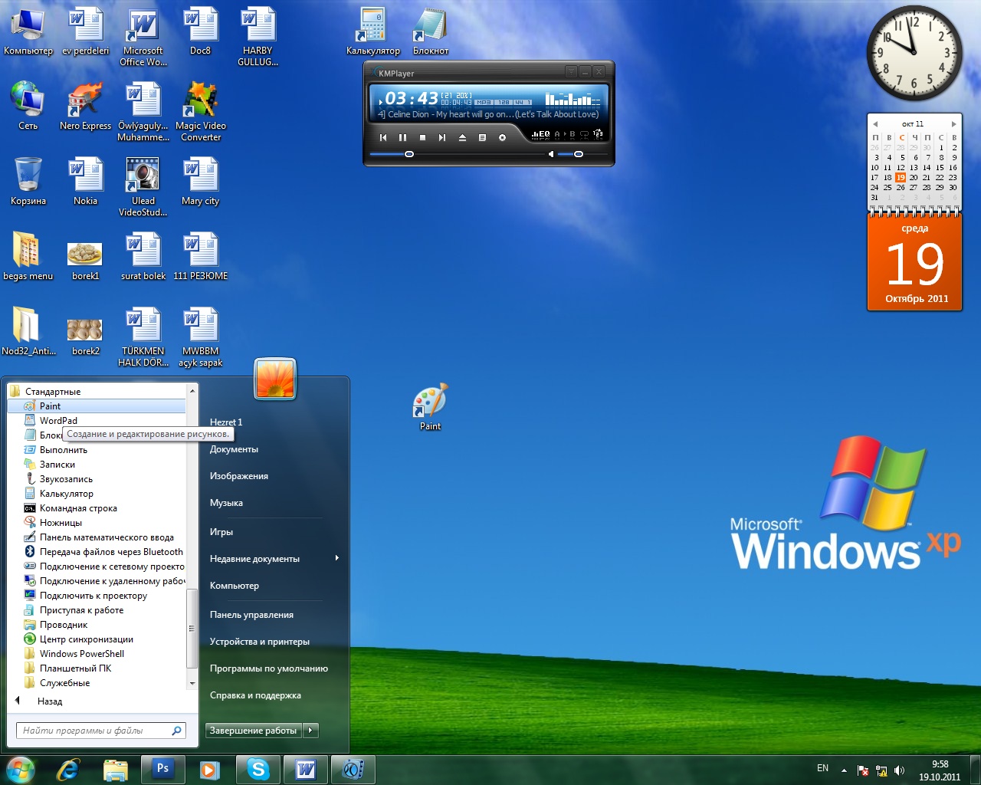Open Панель математического ввода

point(97,537)
